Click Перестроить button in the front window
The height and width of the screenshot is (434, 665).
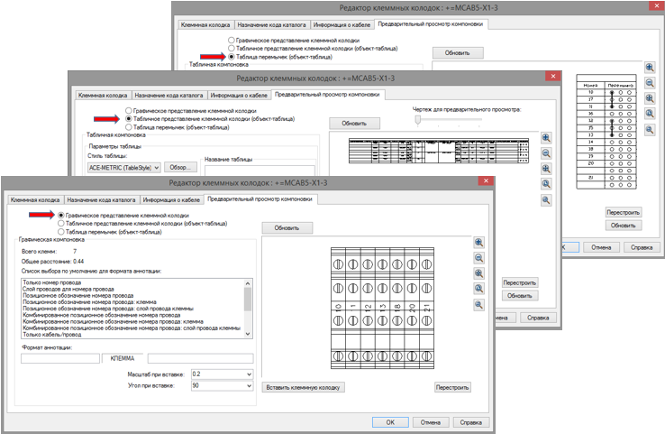(452, 387)
